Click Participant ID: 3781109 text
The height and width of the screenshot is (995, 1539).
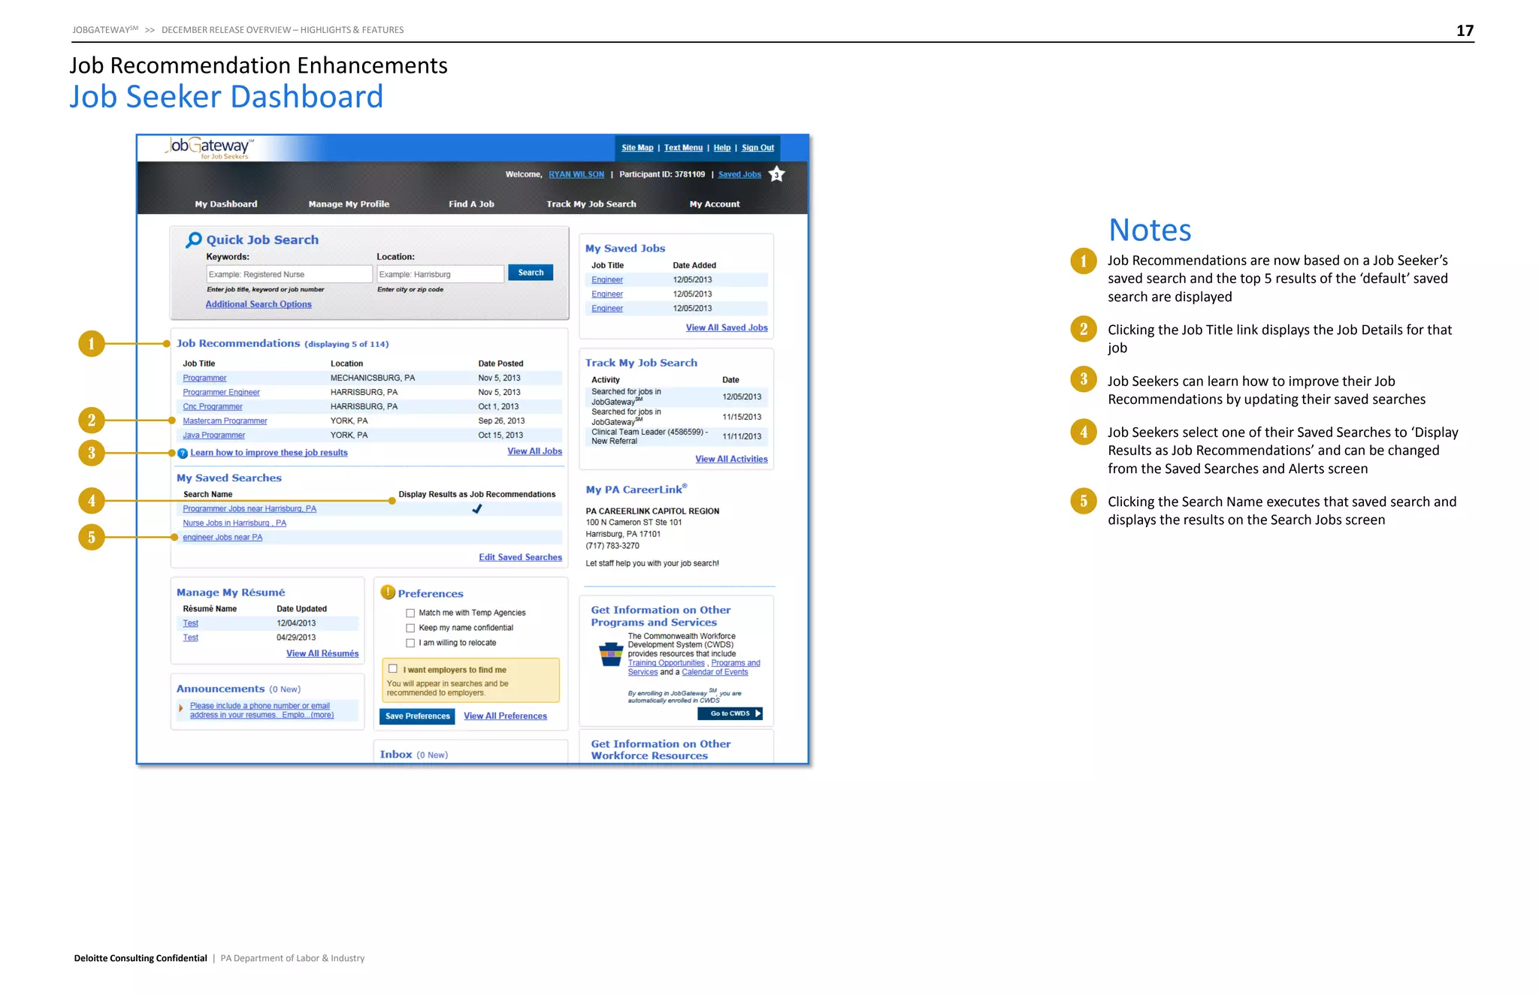pos(662,174)
